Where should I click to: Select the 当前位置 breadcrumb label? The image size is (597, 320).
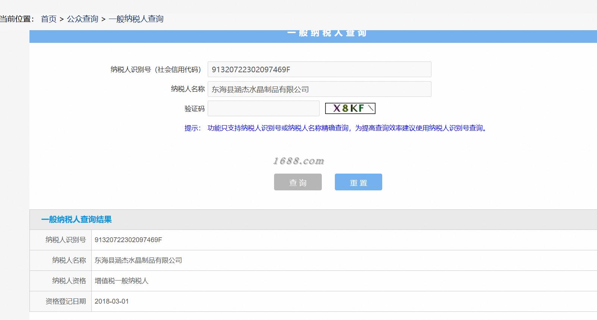pos(17,19)
